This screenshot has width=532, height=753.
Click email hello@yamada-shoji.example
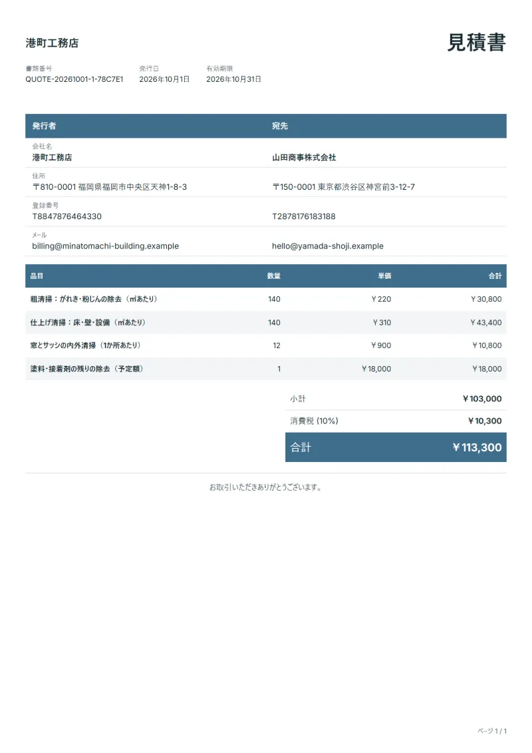click(328, 246)
